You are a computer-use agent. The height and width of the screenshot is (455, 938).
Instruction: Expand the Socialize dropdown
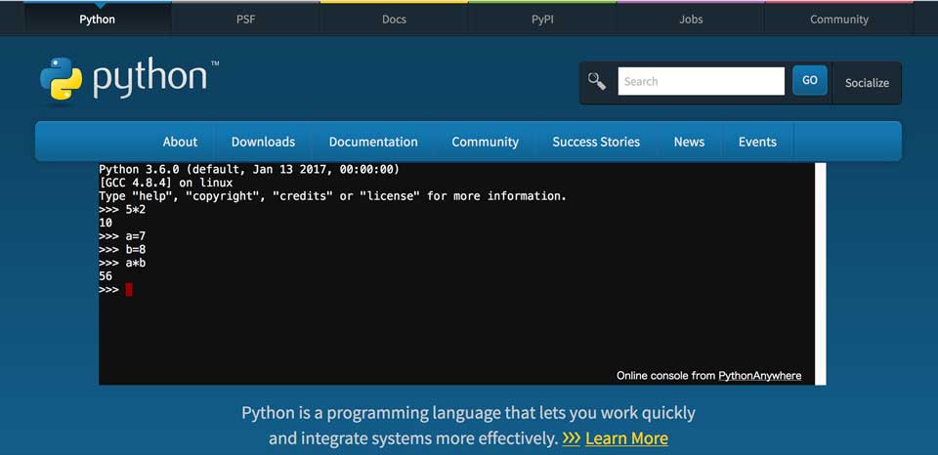point(867,82)
